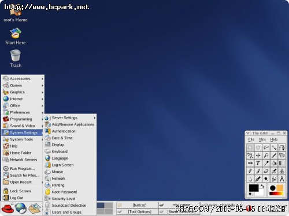
Task: Select the Dodge or Burn tool
Action: point(266,179)
